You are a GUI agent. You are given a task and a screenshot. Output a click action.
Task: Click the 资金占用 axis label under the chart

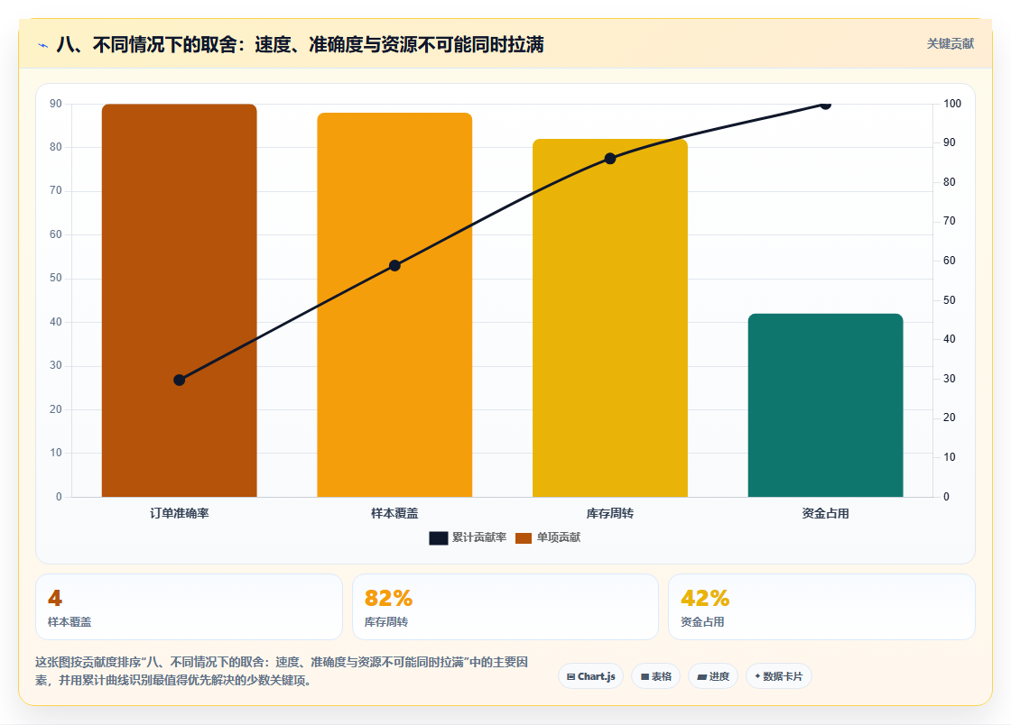pyautogui.click(x=825, y=513)
